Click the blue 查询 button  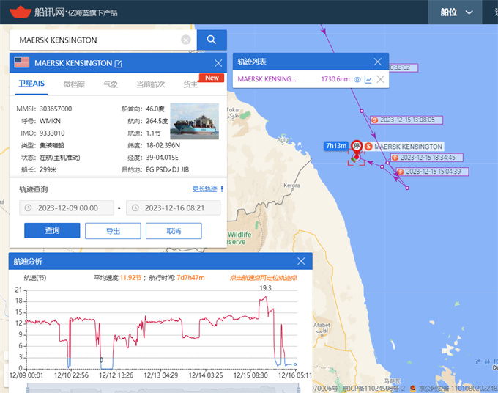coord(52,230)
